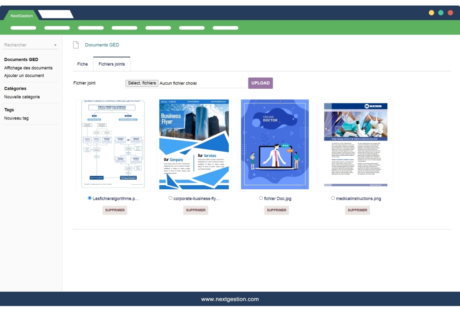The image size is (460, 312).
Task: Click the yellow window control dot
Action: coord(431,13)
